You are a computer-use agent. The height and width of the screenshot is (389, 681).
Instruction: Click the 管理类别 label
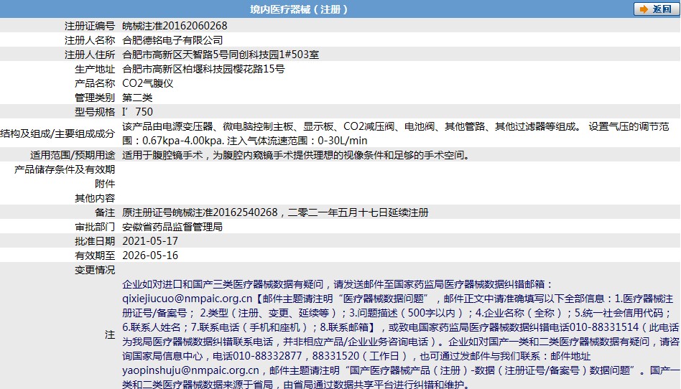tap(95, 98)
